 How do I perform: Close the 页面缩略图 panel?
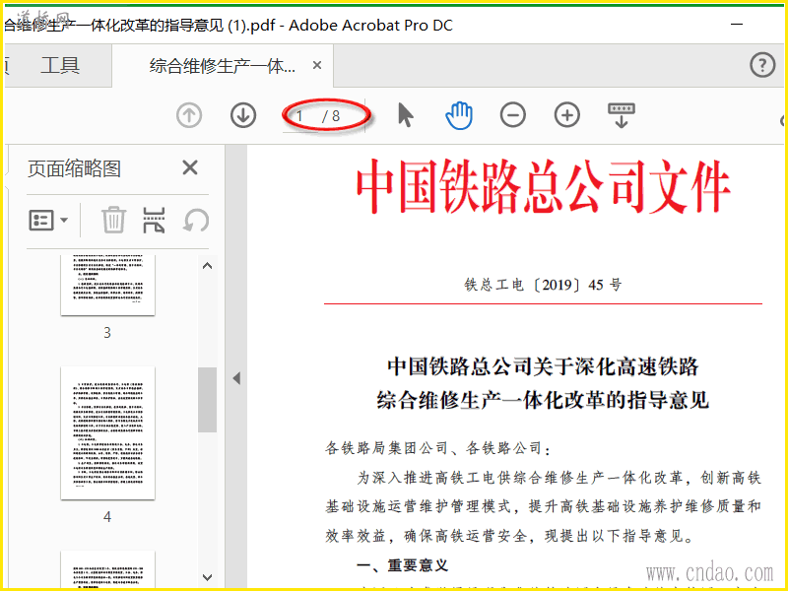(x=190, y=167)
